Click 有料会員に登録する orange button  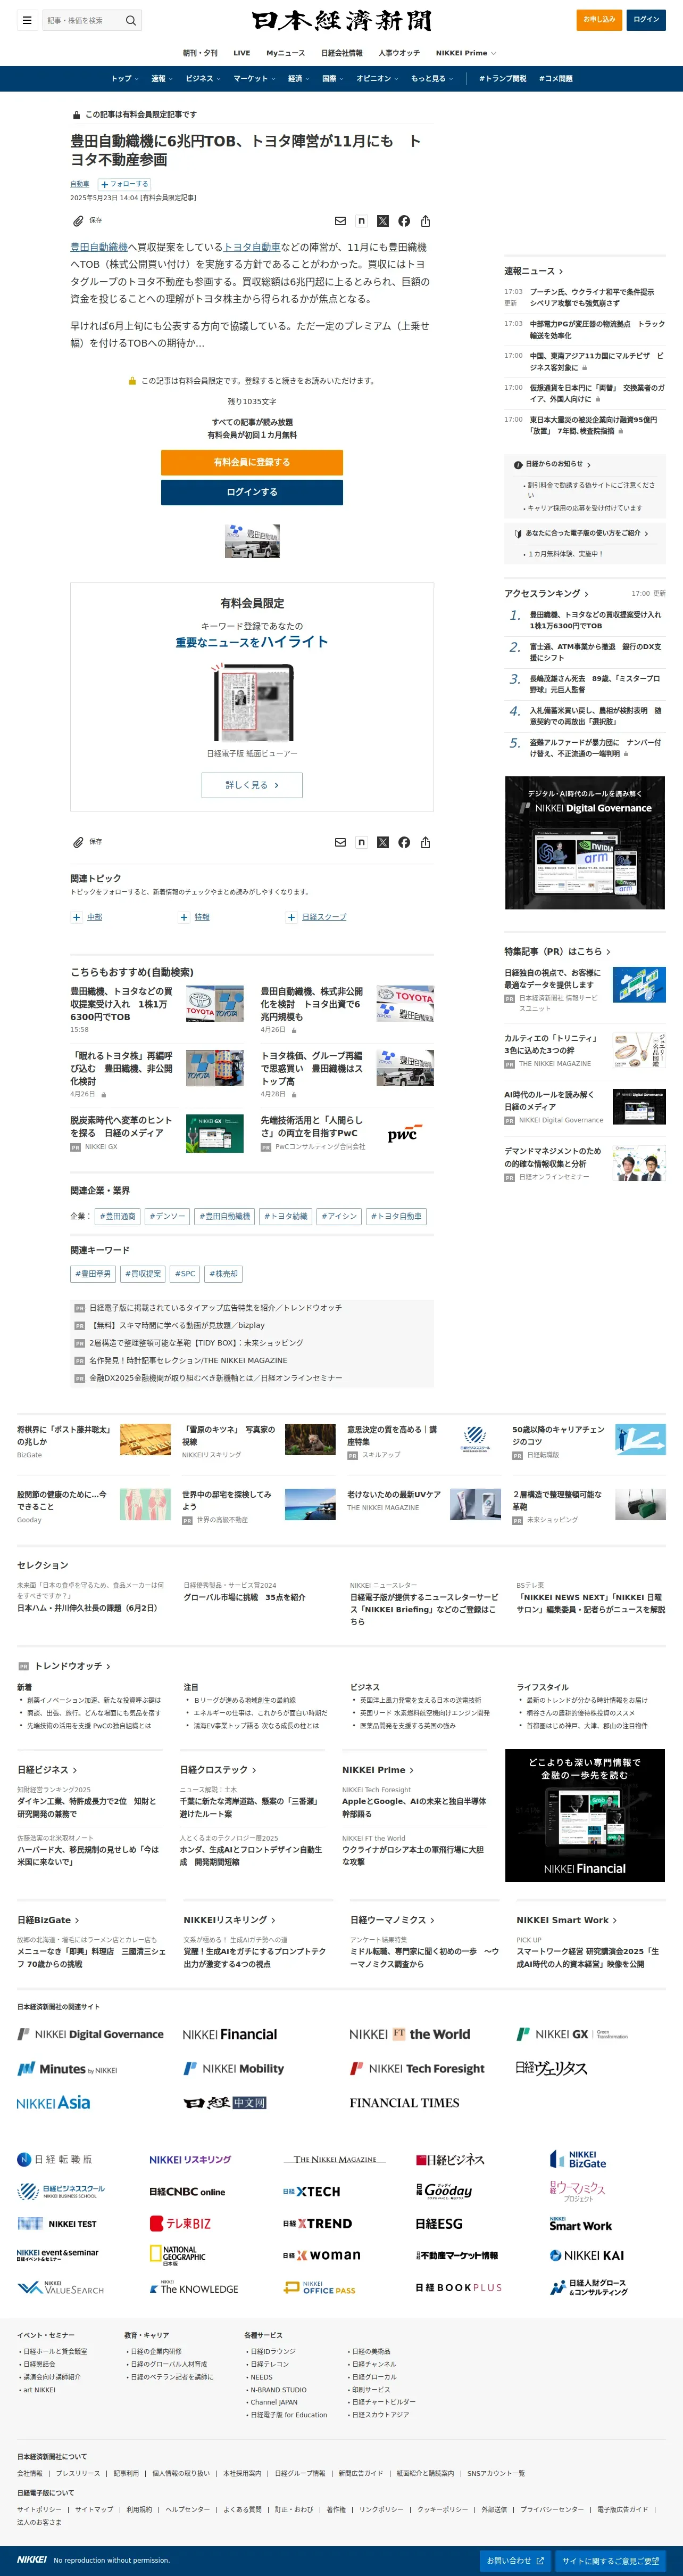click(x=252, y=462)
